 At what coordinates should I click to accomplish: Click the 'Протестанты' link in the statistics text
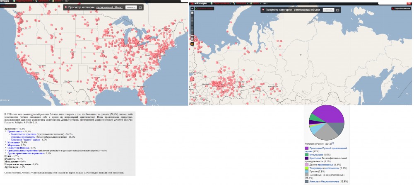tap(15, 131)
